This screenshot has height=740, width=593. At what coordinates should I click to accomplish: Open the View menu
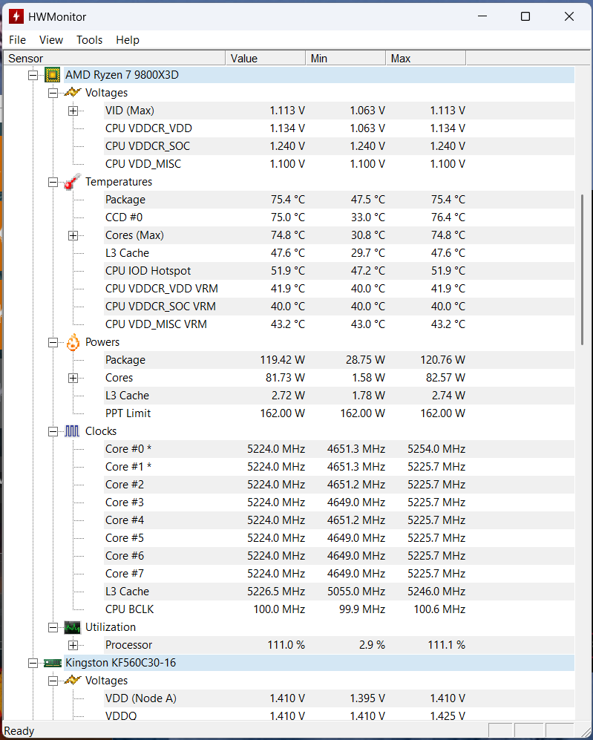[x=51, y=40]
